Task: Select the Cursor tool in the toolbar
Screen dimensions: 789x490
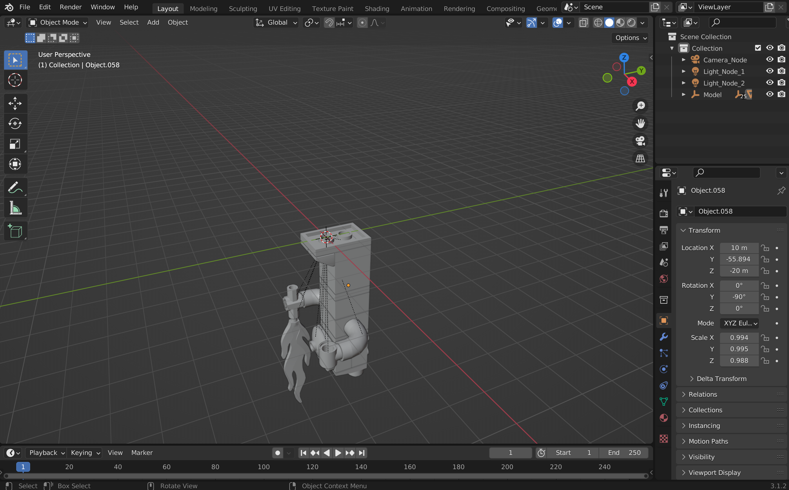Action: click(15, 80)
